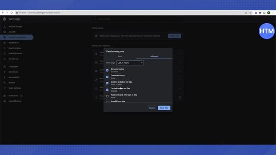Screen dimensions: 276x155
Task: Click the Check now button
Action: click(175, 36)
